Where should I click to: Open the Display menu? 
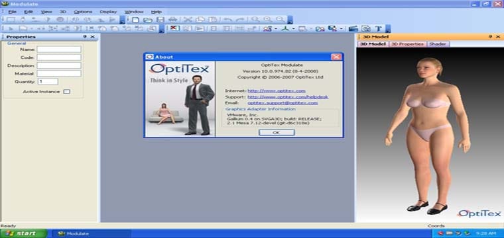click(x=108, y=12)
